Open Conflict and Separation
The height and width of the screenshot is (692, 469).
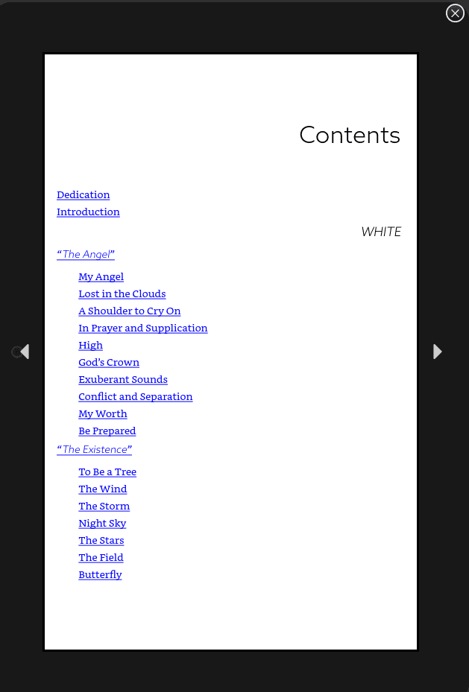coord(136,397)
